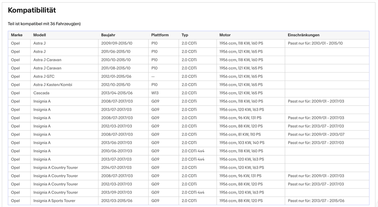Viewport: 378px width, 207px height.
Task: Click the Kompatibilität heading
Action: (x=32, y=10)
